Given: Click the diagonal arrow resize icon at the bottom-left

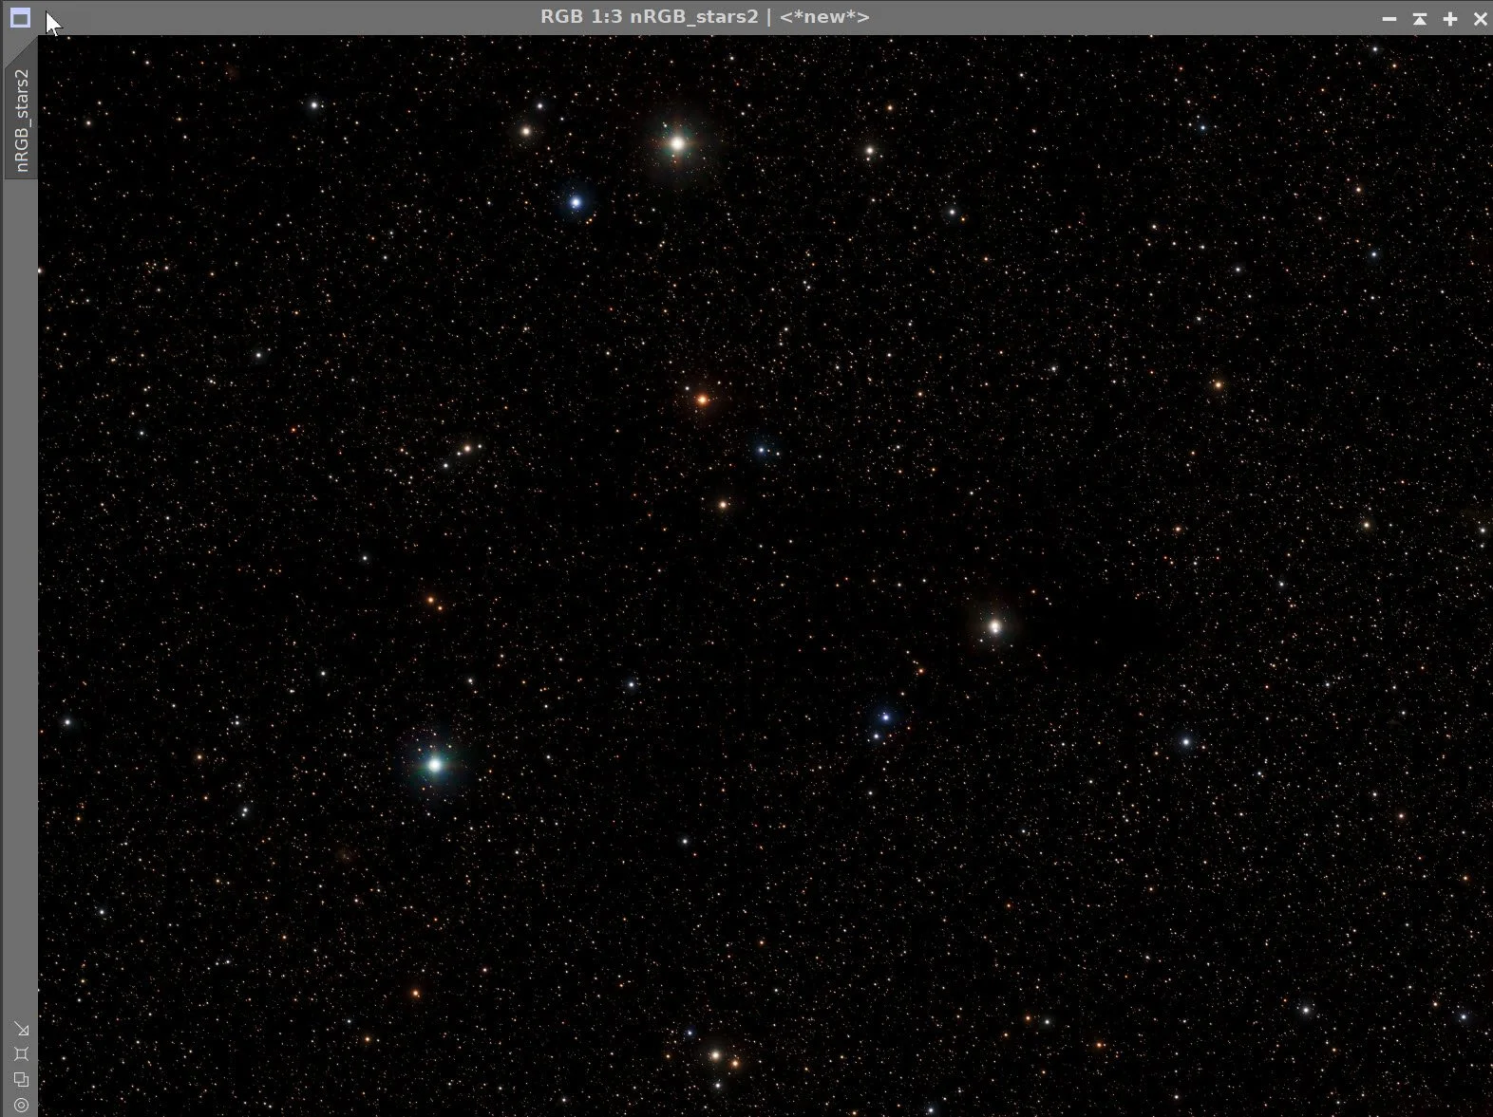Looking at the screenshot, I should (21, 1030).
